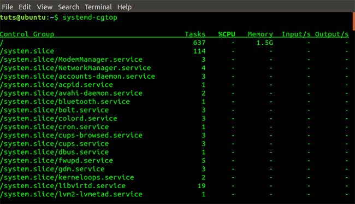Open the Terminal menu
Screen dimensions: 355x204
(x=98, y=7)
